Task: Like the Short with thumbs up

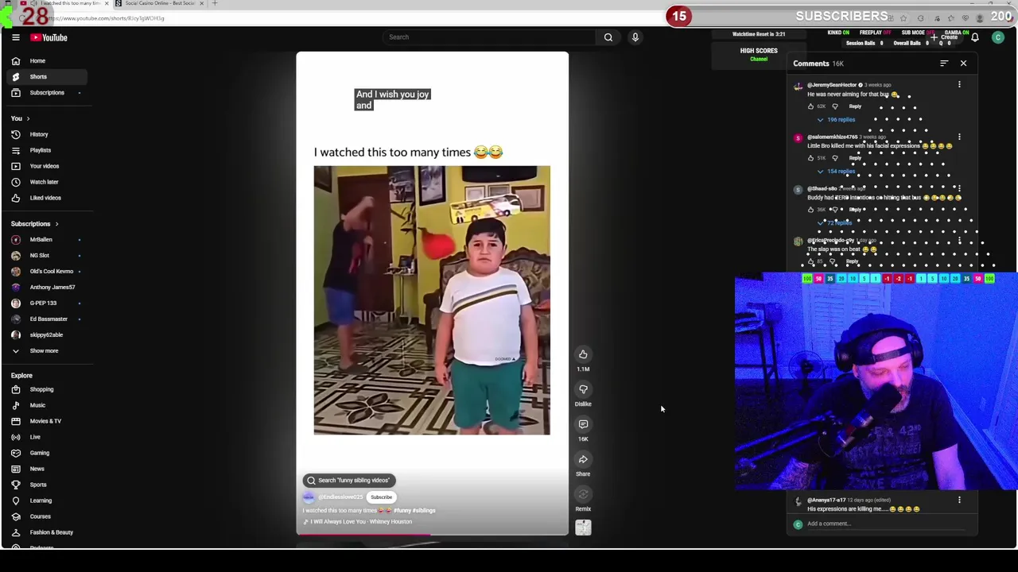Action: coord(583,354)
